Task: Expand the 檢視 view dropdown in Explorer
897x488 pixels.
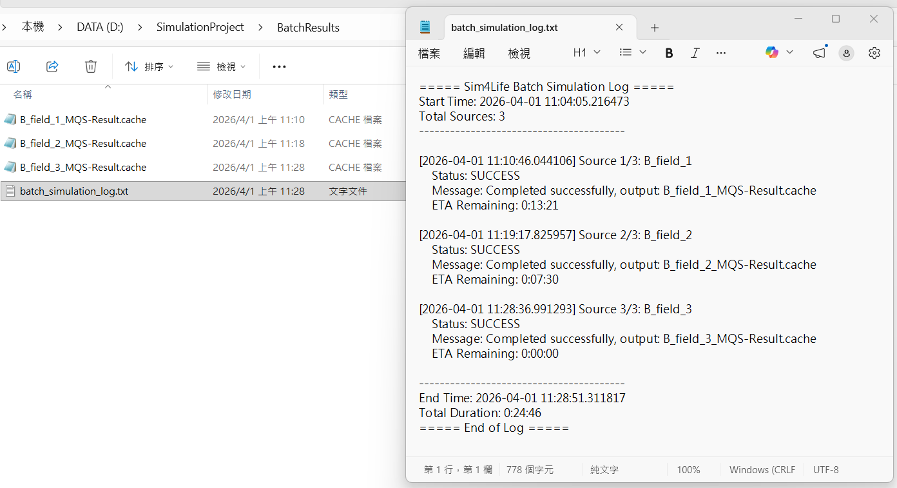Action: pyautogui.click(x=222, y=66)
